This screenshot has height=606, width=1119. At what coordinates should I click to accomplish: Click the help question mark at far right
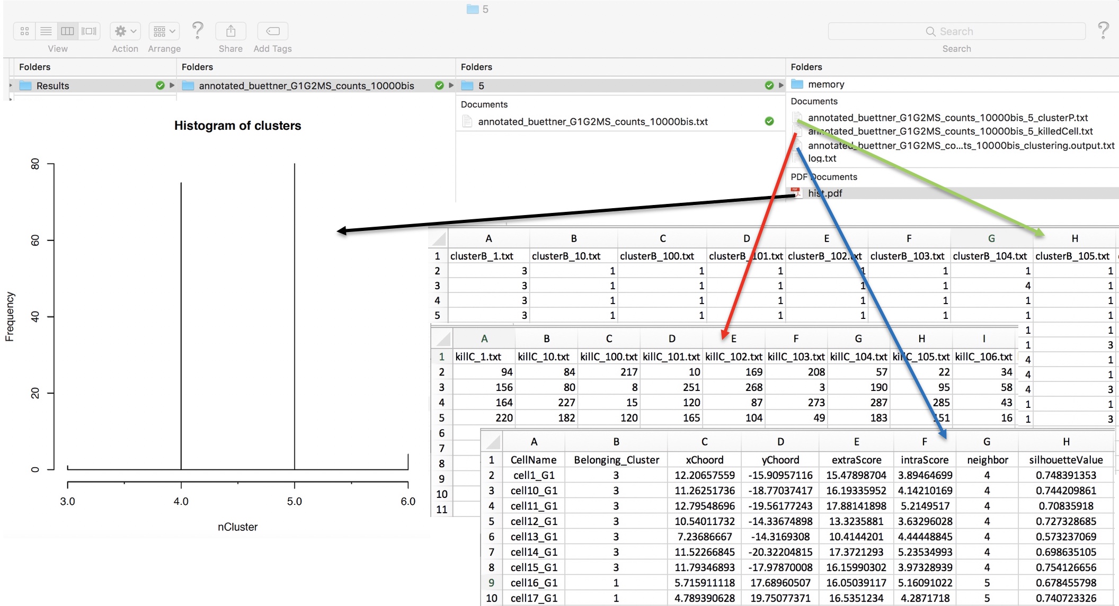[1103, 30]
